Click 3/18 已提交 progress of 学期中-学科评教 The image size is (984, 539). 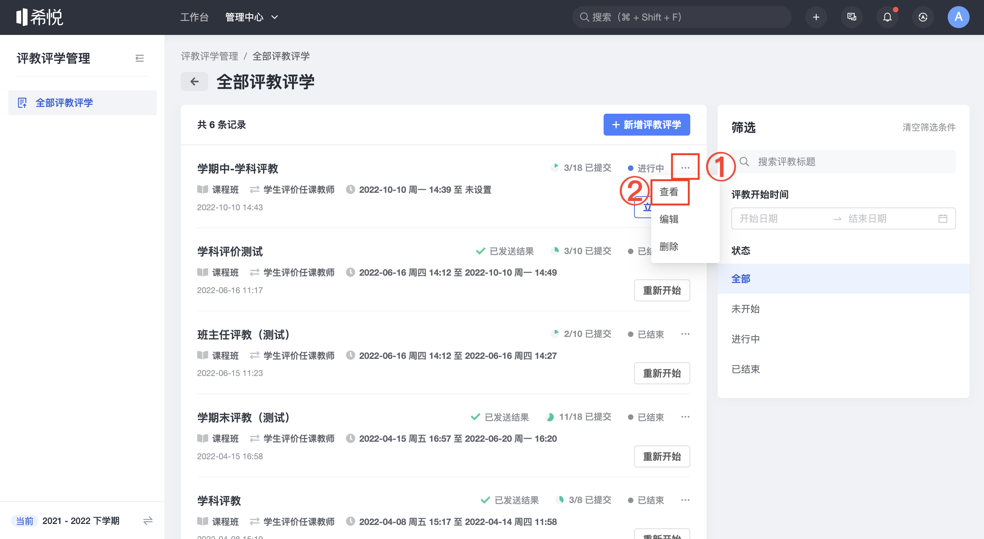pyautogui.click(x=581, y=168)
